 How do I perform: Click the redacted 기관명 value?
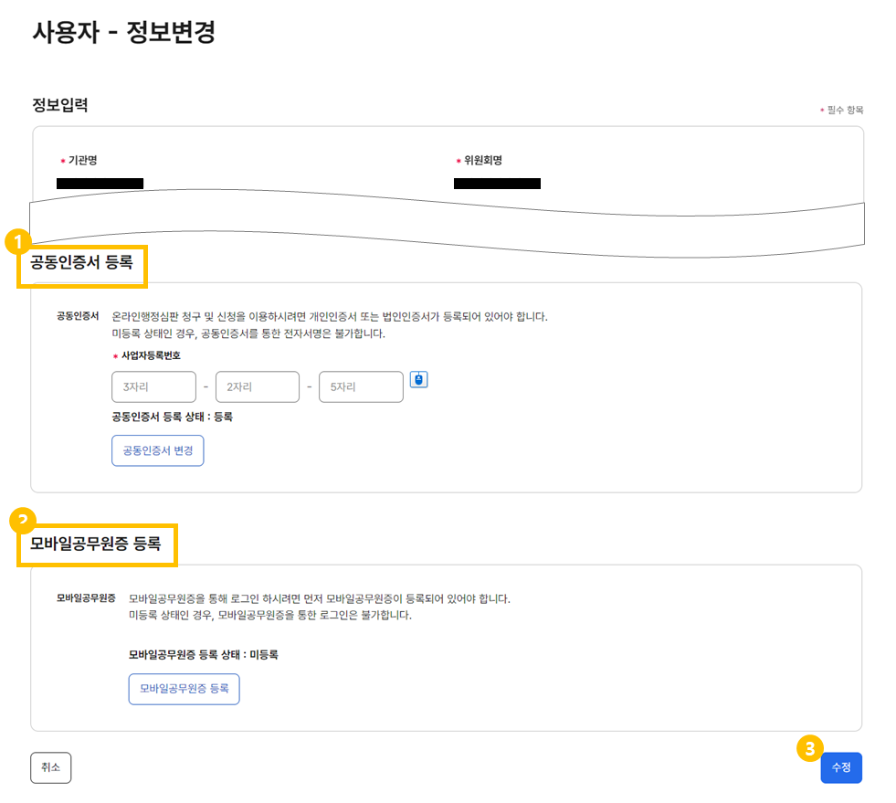[100, 184]
